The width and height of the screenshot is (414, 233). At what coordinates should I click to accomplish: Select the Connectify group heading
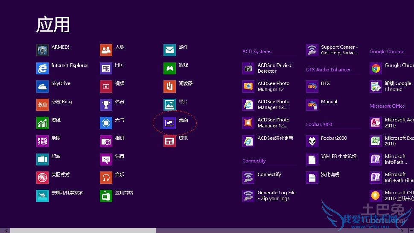[254, 161]
